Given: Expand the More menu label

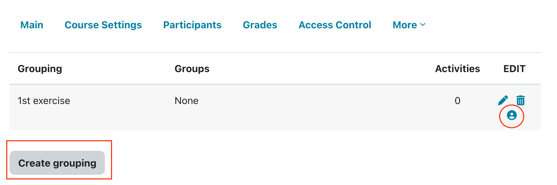Looking at the screenshot, I should (405, 25).
